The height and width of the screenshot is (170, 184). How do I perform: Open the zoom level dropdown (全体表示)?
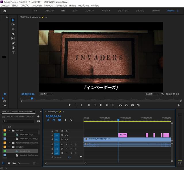[47, 94]
